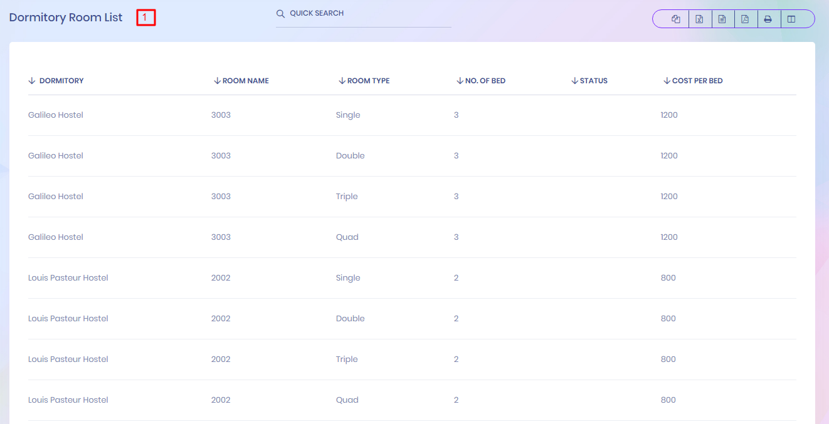Sort table by No. of Bed column
The height and width of the screenshot is (424, 829).
485,81
